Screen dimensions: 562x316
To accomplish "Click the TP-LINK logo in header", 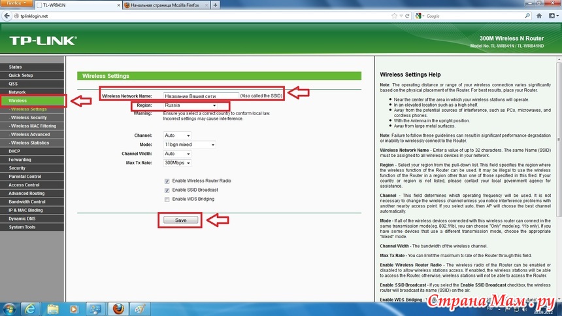I will point(43,41).
